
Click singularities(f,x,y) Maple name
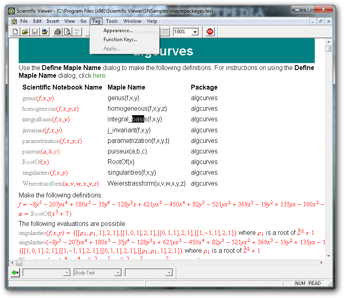click(x=132, y=173)
